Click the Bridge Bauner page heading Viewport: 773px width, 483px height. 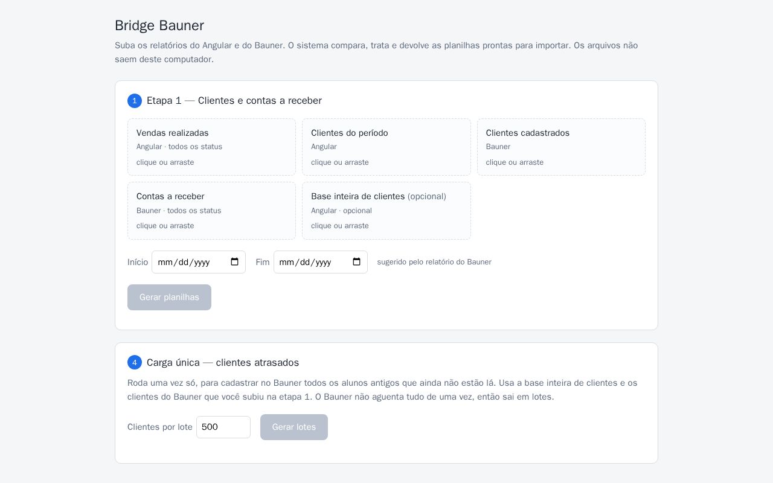point(159,25)
